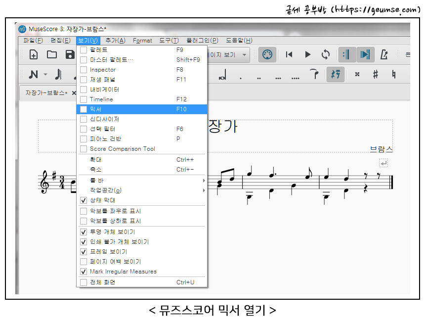Toggle the tie icon
Image resolution: width=425 pixels, height=321 pixels.
pos(314,74)
